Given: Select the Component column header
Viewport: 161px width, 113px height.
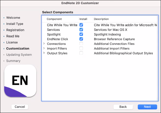Looking at the screenshot, I should [x=54, y=19].
